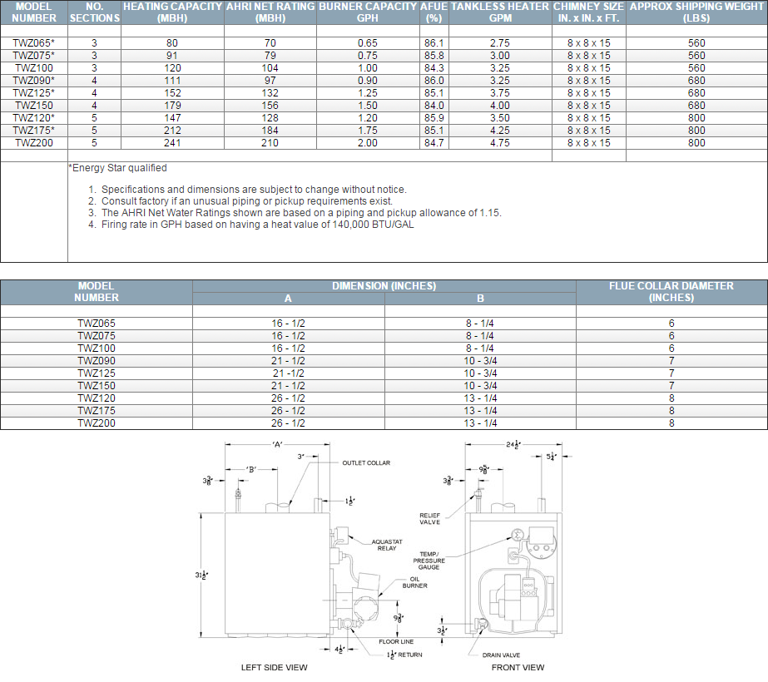768x682 pixels.
Task: Select the A column header in dimensions table
Action: point(288,299)
